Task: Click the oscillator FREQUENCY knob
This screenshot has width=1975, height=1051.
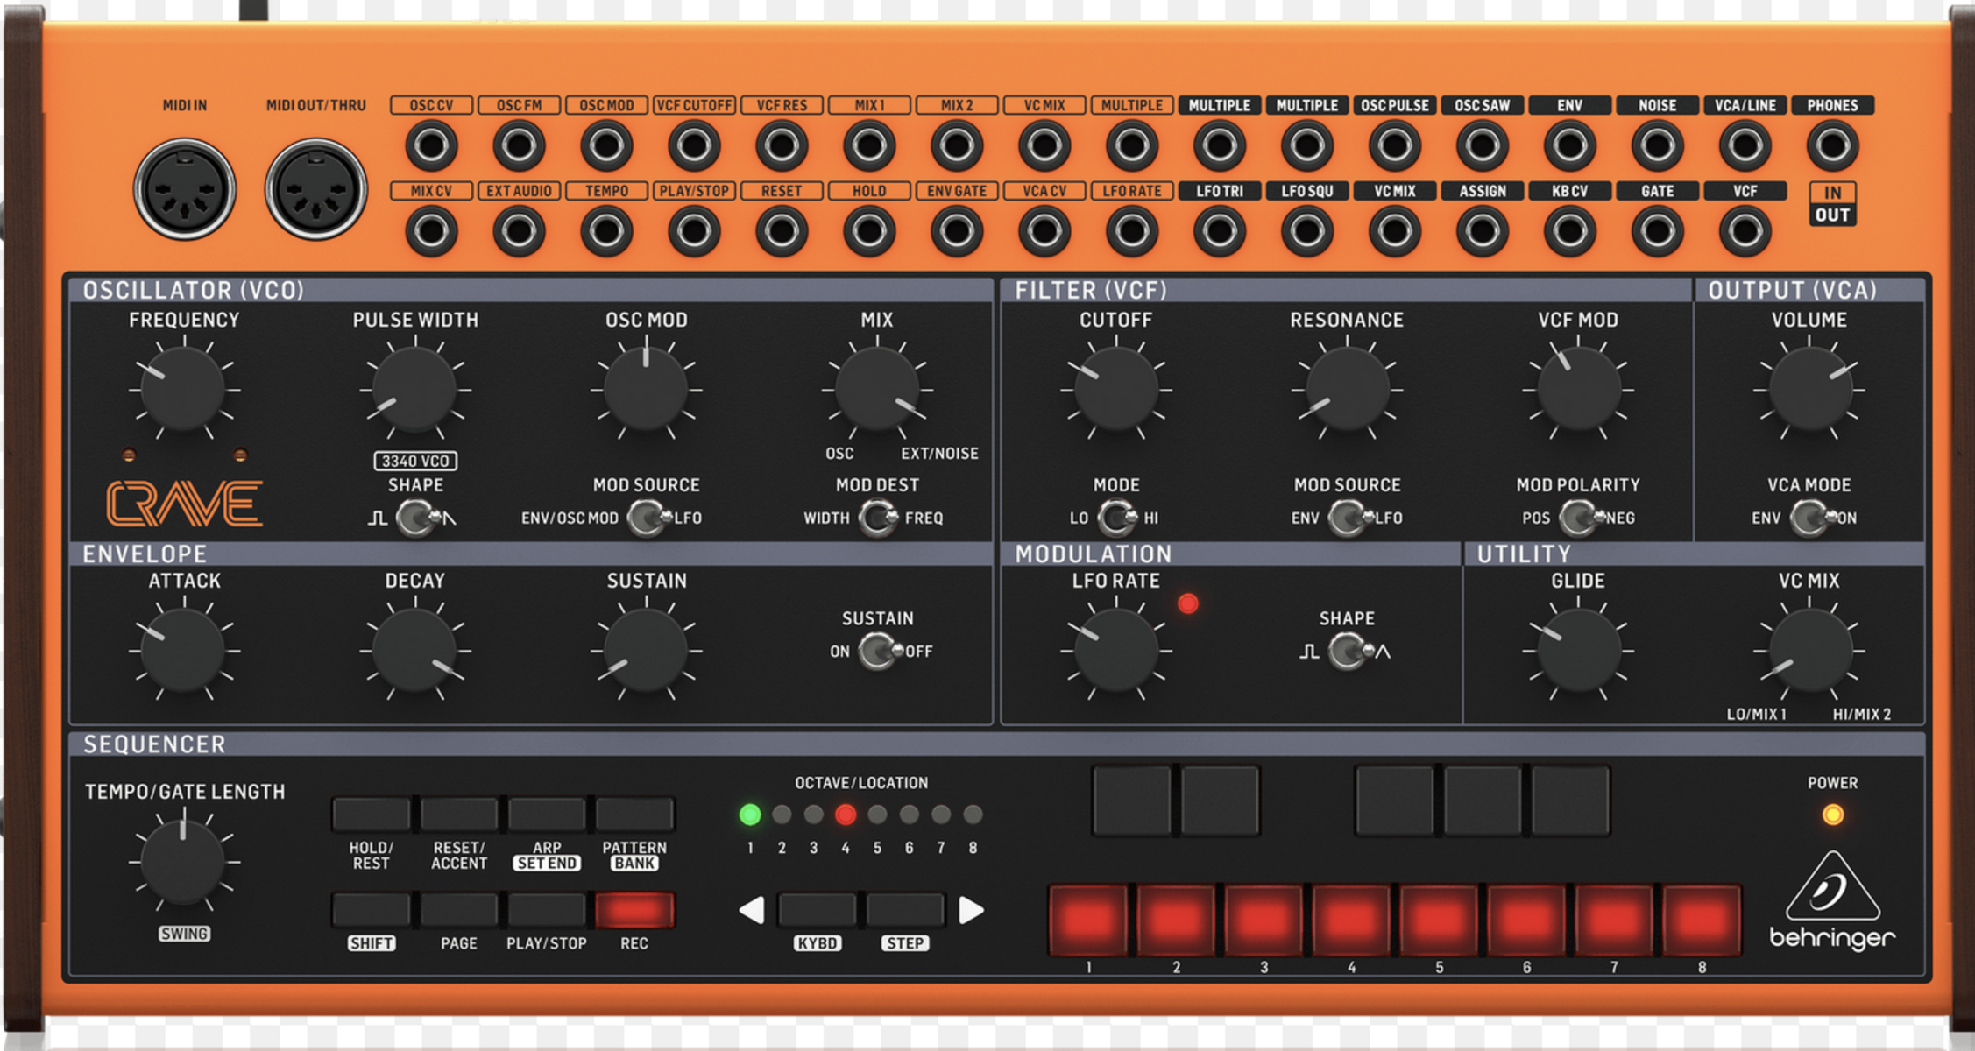Action: [184, 389]
